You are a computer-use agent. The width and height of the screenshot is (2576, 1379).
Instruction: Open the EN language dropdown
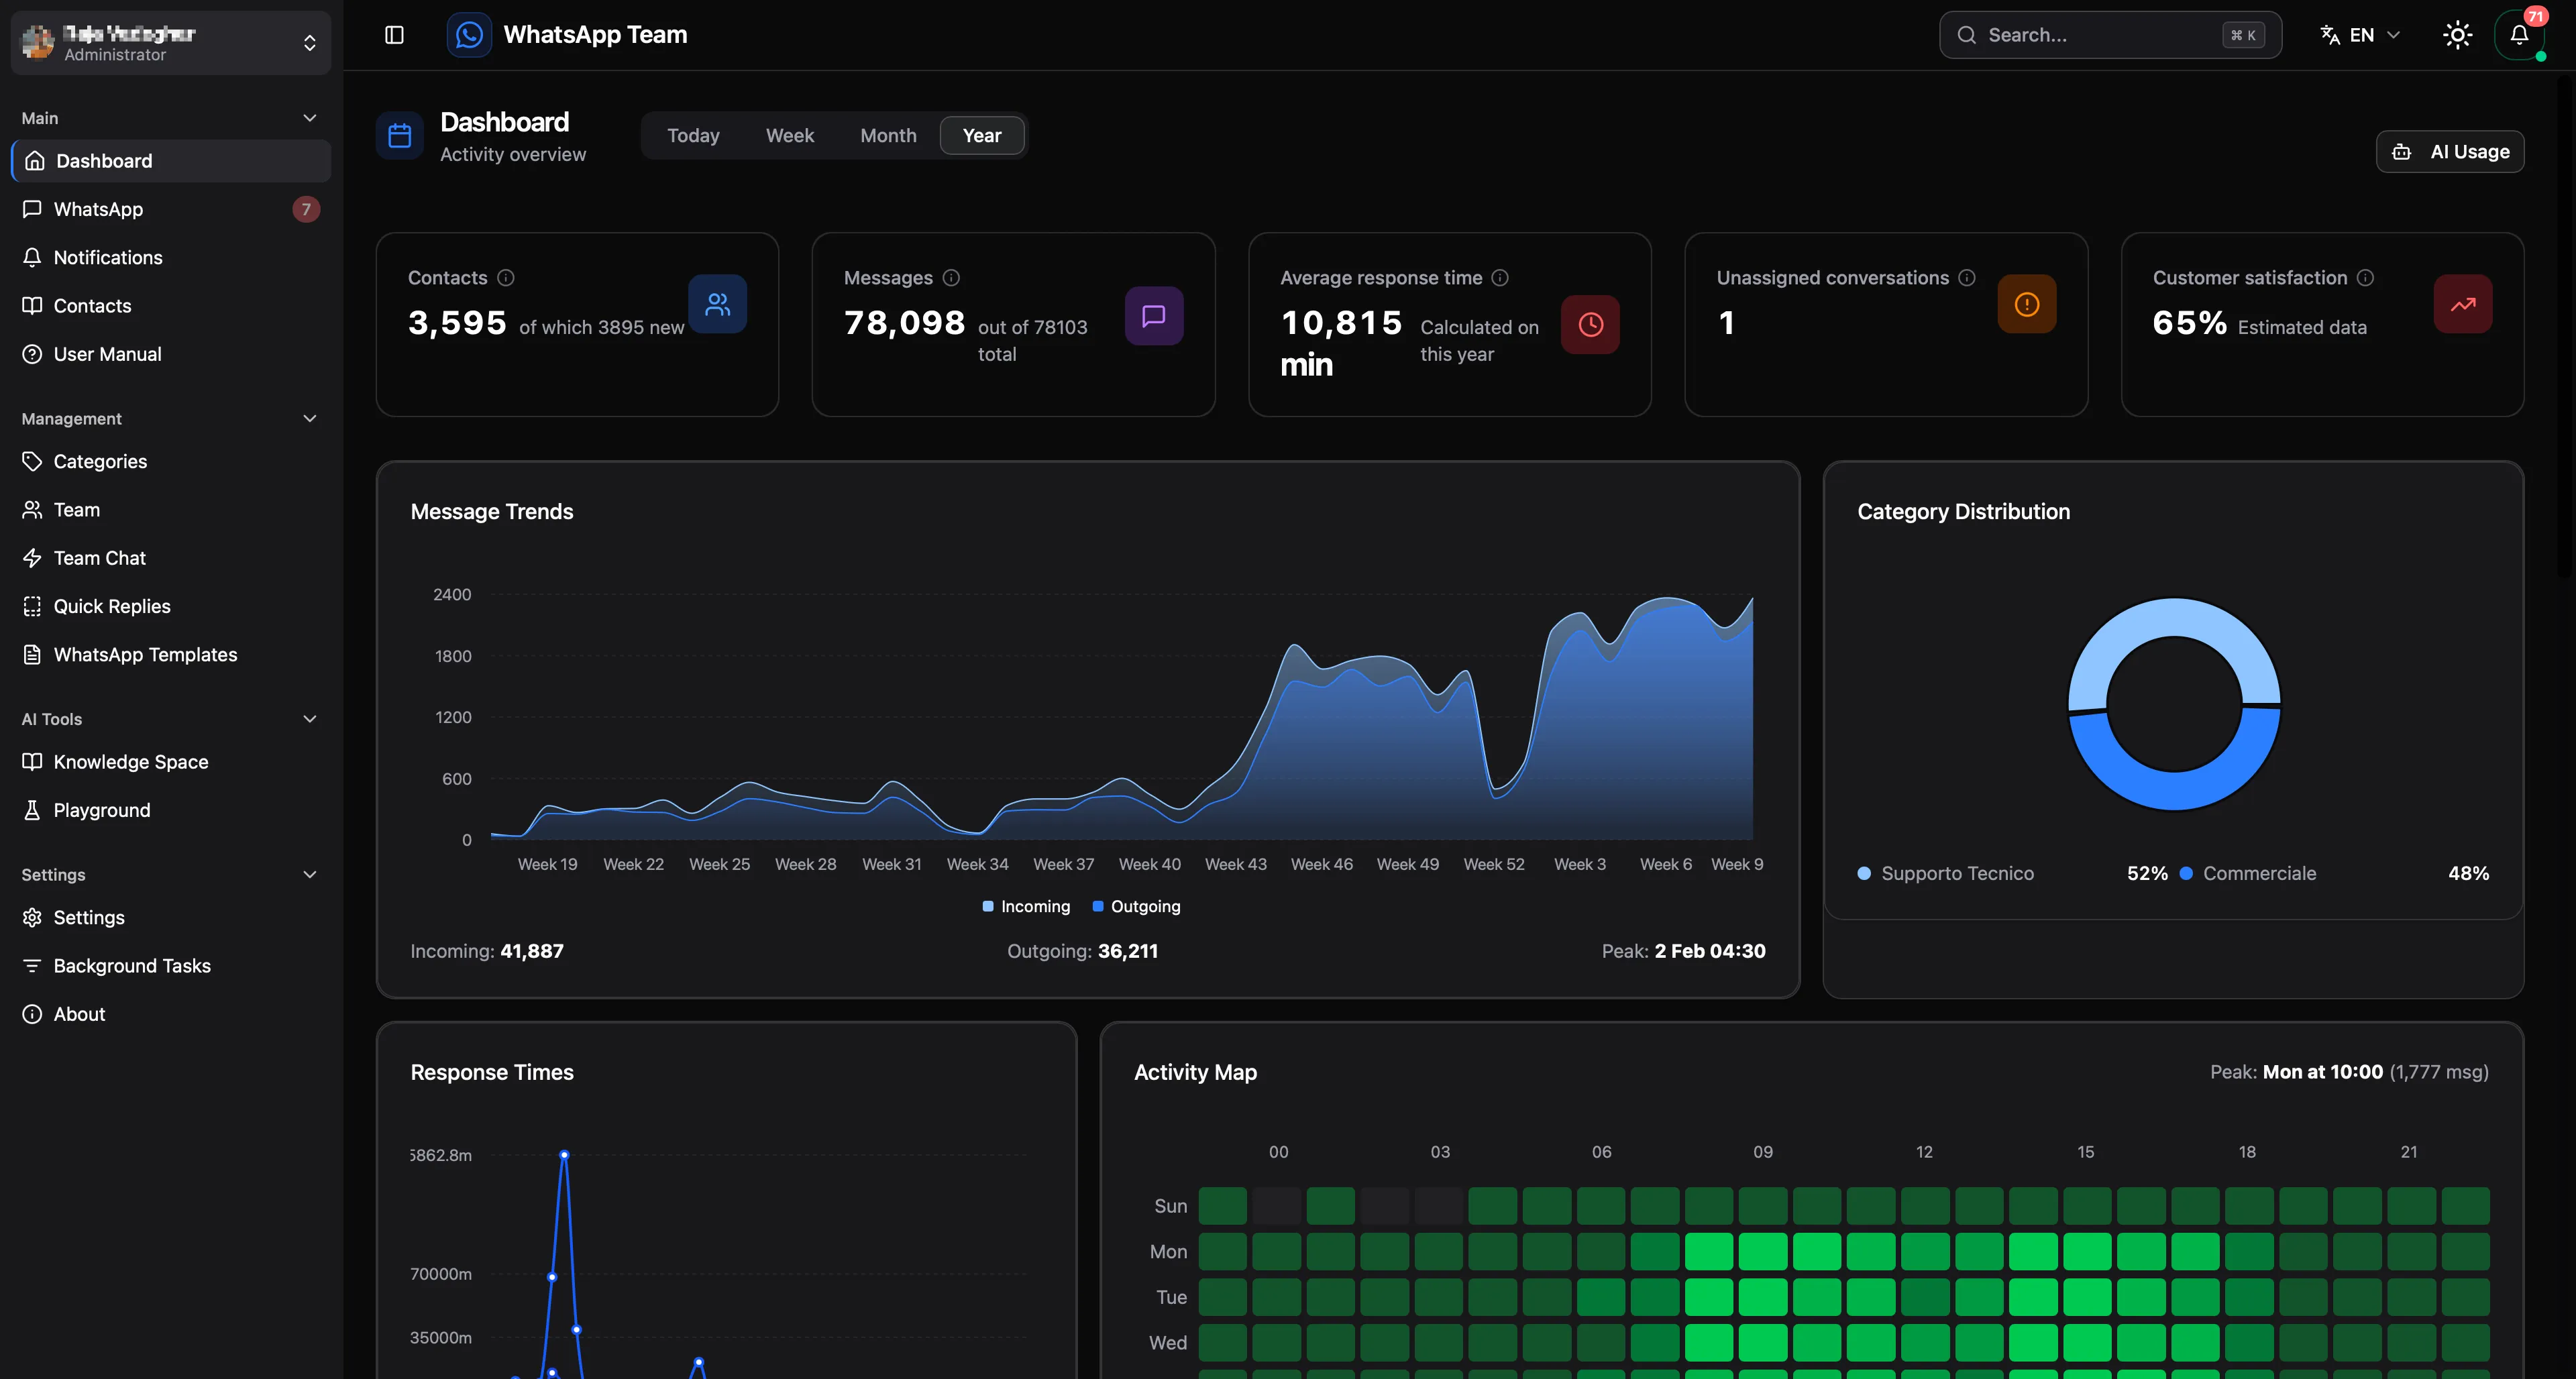click(2360, 35)
